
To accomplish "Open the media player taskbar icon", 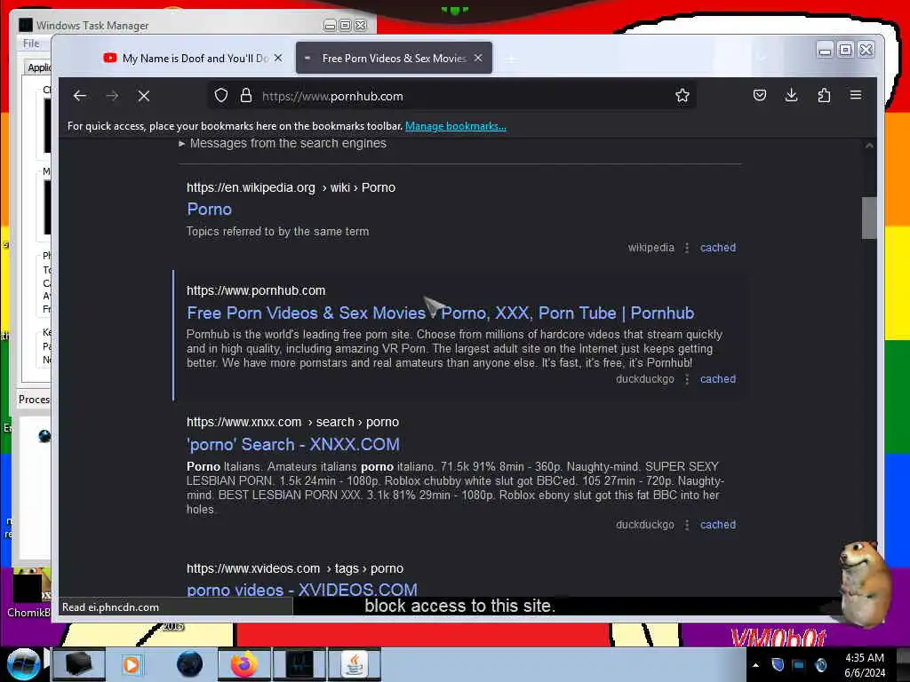I will [132, 664].
